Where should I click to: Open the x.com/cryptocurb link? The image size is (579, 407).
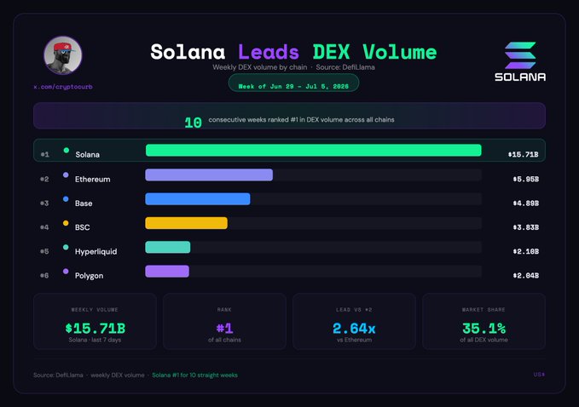(63, 87)
